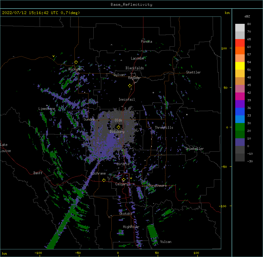Click the ThreeHills label

pyautogui.click(x=164, y=128)
